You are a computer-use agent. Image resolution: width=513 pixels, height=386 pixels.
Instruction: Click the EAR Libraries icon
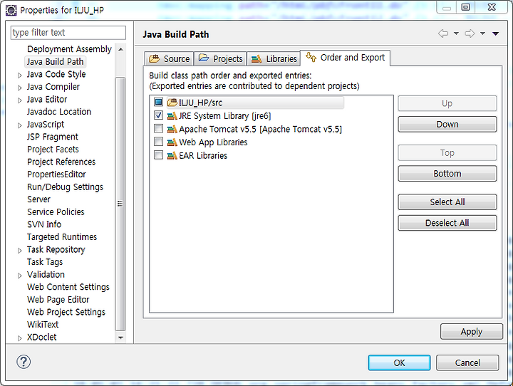click(x=172, y=155)
